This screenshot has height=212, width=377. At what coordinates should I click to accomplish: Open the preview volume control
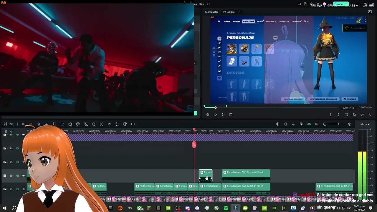(362, 115)
